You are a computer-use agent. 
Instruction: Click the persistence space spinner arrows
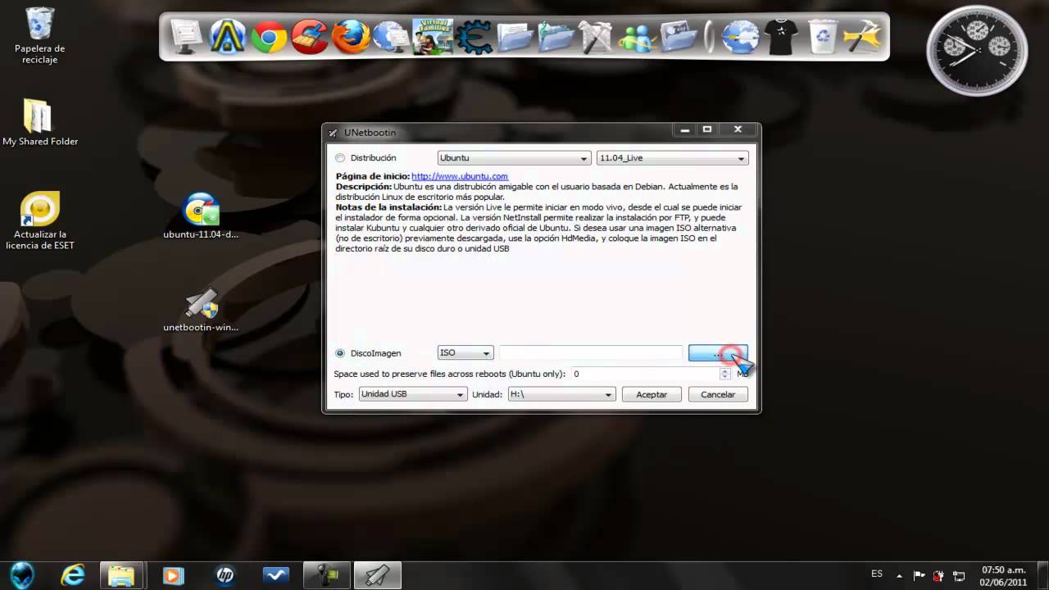click(x=724, y=374)
